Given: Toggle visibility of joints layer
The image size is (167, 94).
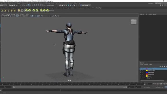Looking at the screenshot, I should click(x=141, y=76).
